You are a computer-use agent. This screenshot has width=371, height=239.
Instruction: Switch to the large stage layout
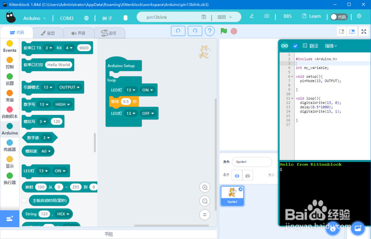352,31
